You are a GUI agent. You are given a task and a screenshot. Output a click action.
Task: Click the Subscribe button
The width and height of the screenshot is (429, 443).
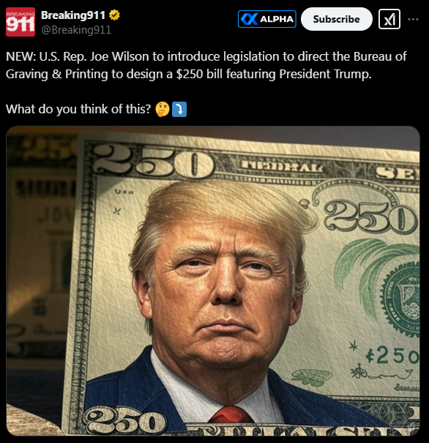point(337,19)
